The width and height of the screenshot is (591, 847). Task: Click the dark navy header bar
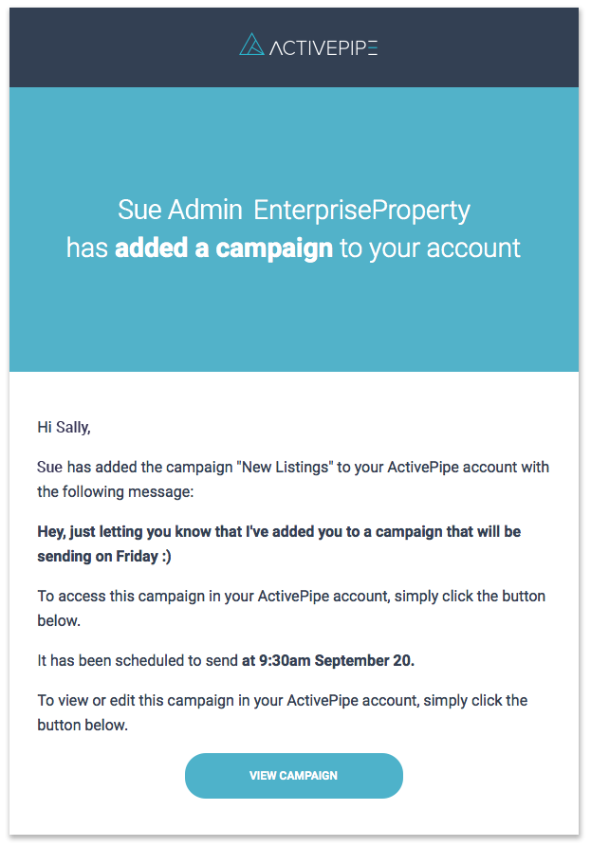[x=294, y=47]
